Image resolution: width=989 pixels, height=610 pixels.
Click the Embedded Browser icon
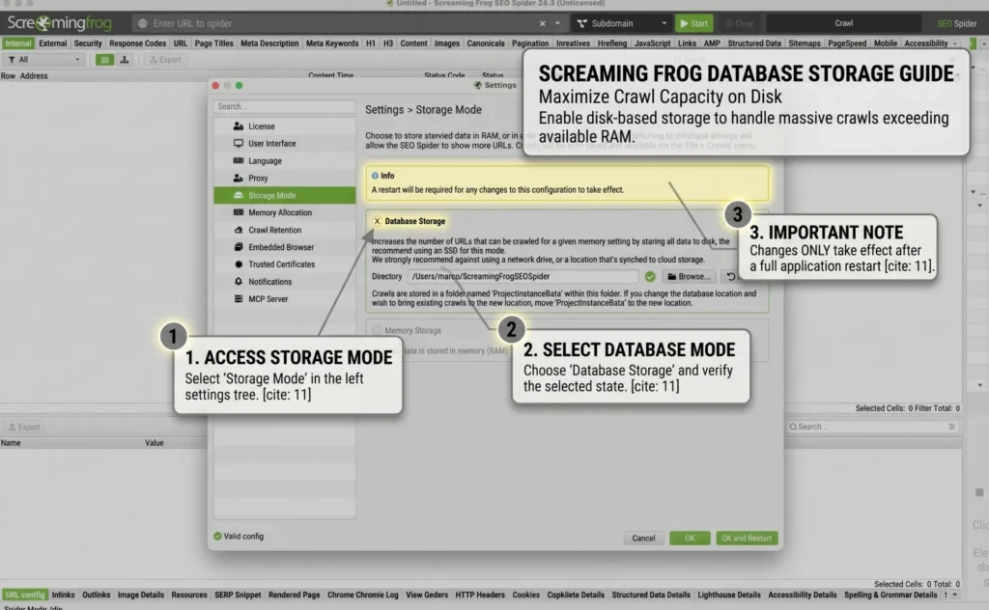coord(239,247)
